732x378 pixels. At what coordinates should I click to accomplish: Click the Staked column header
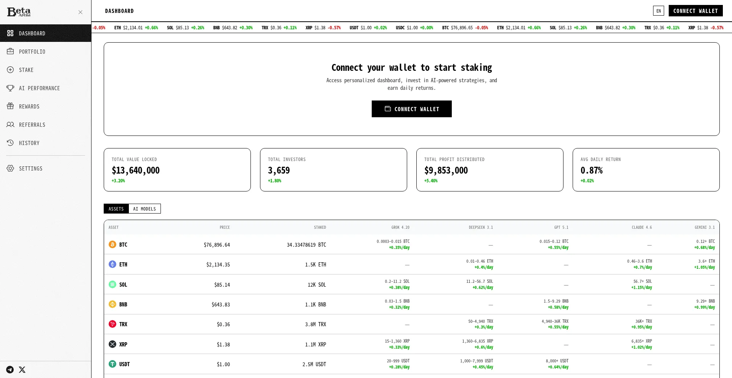click(320, 227)
